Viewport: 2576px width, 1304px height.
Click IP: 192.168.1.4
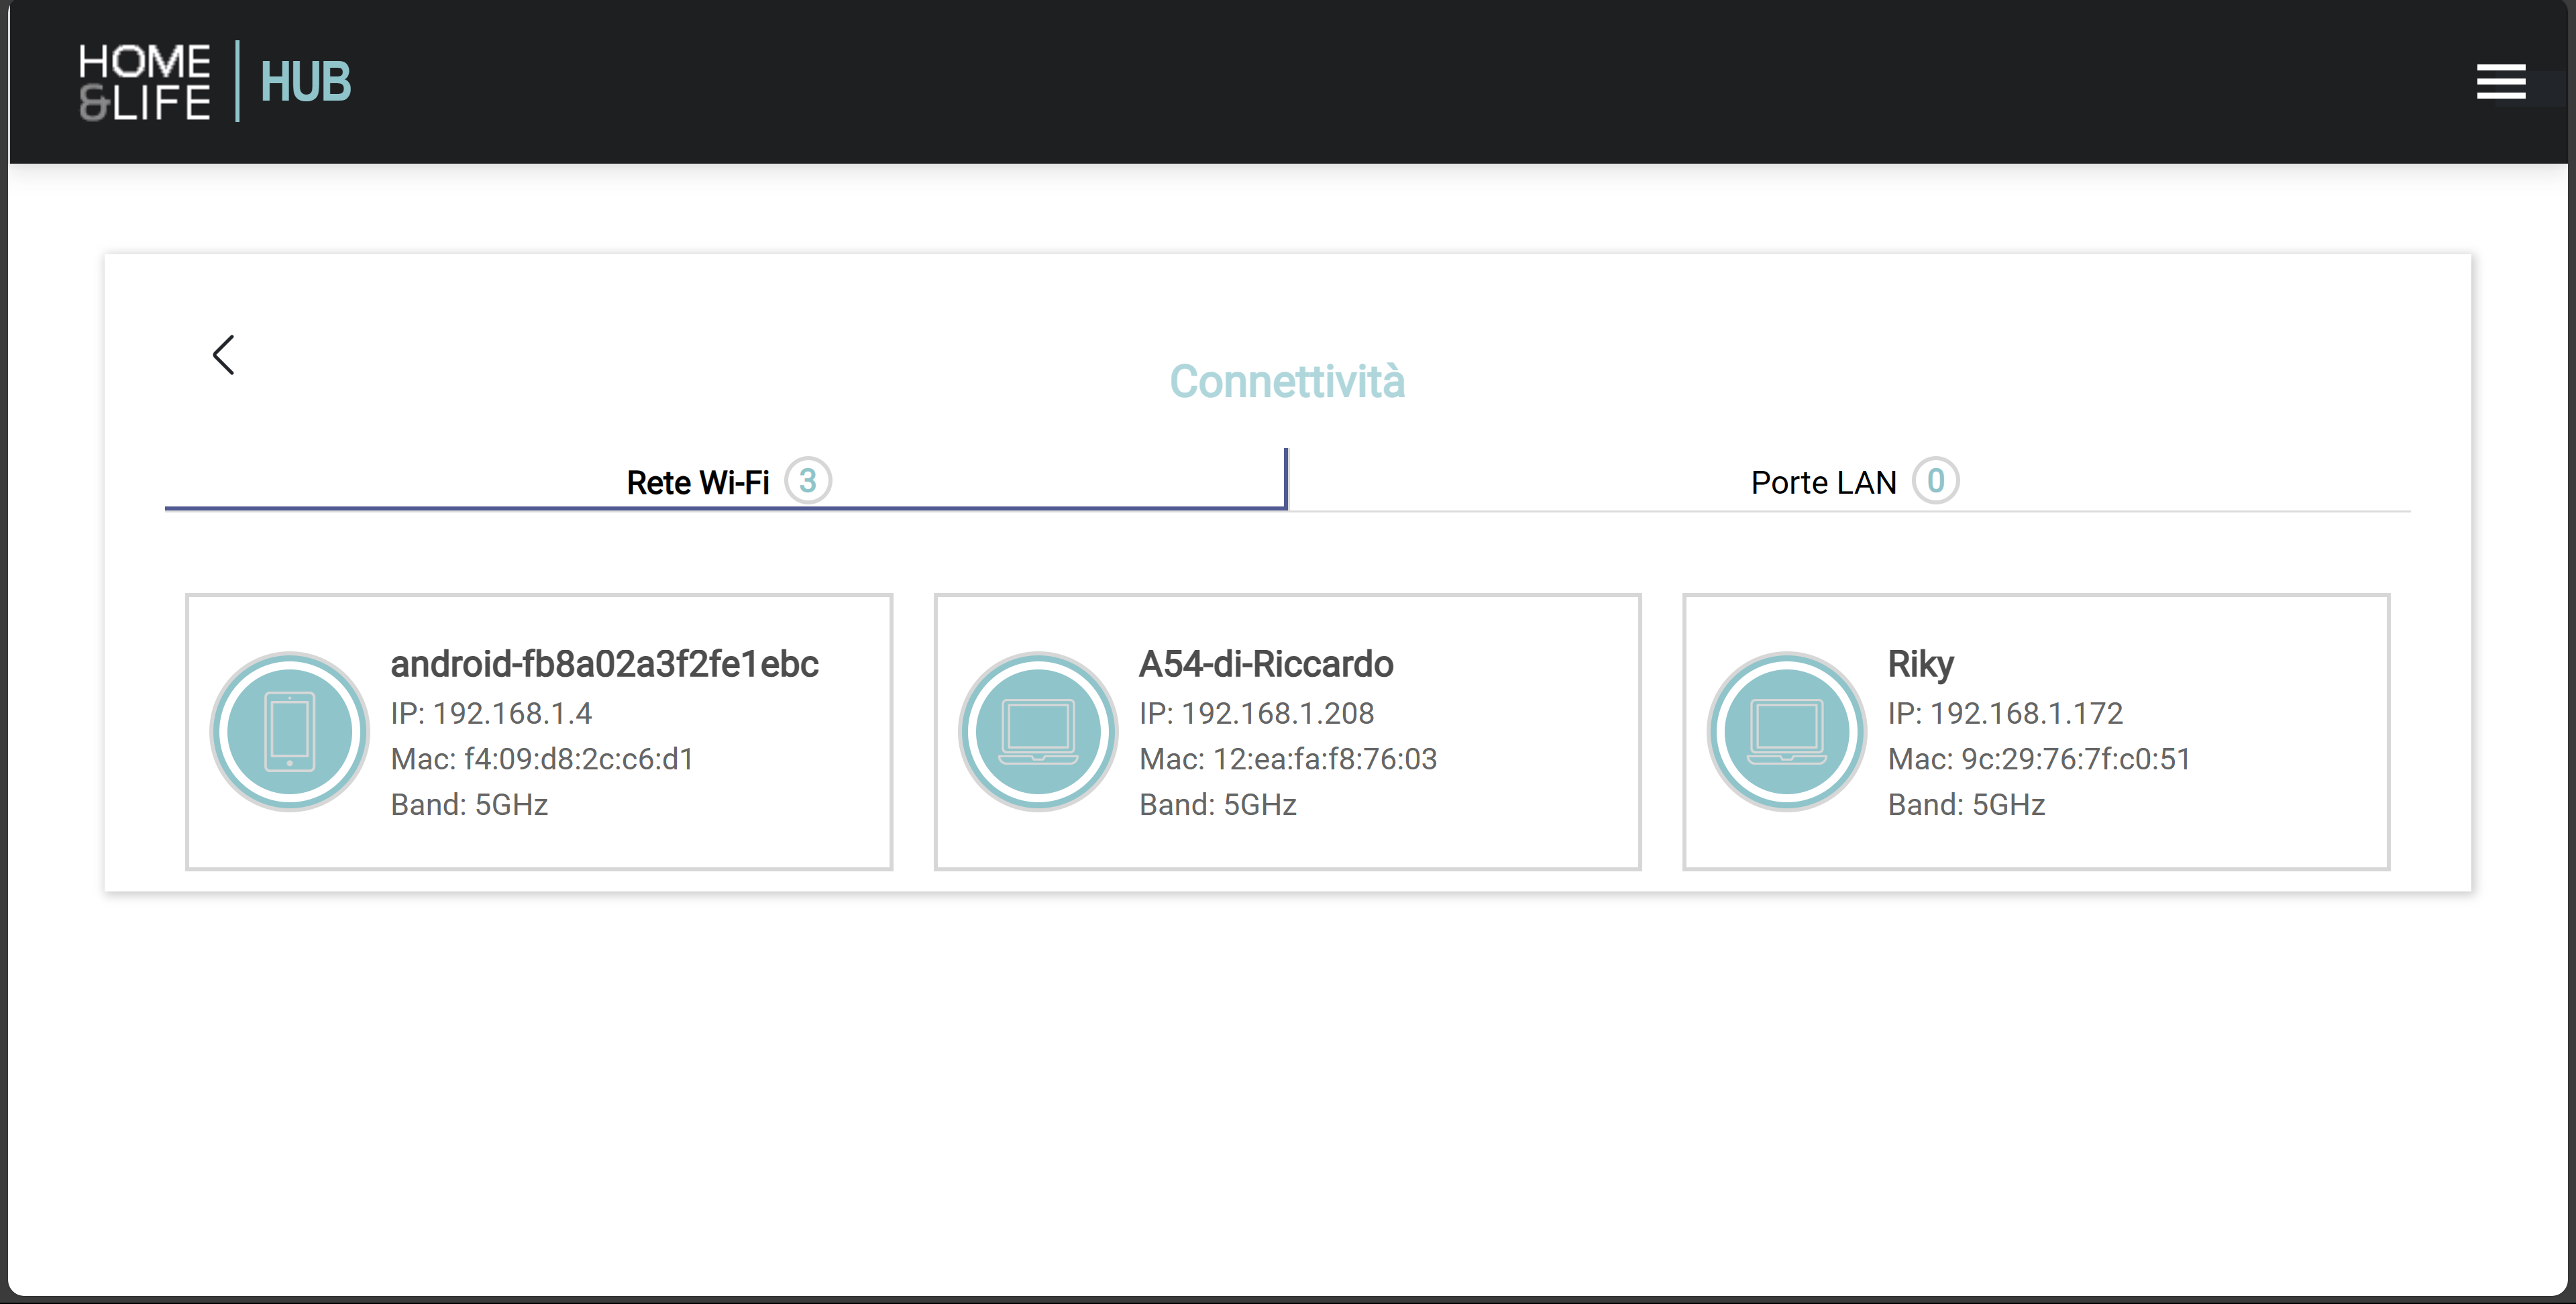tap(491, 713)
